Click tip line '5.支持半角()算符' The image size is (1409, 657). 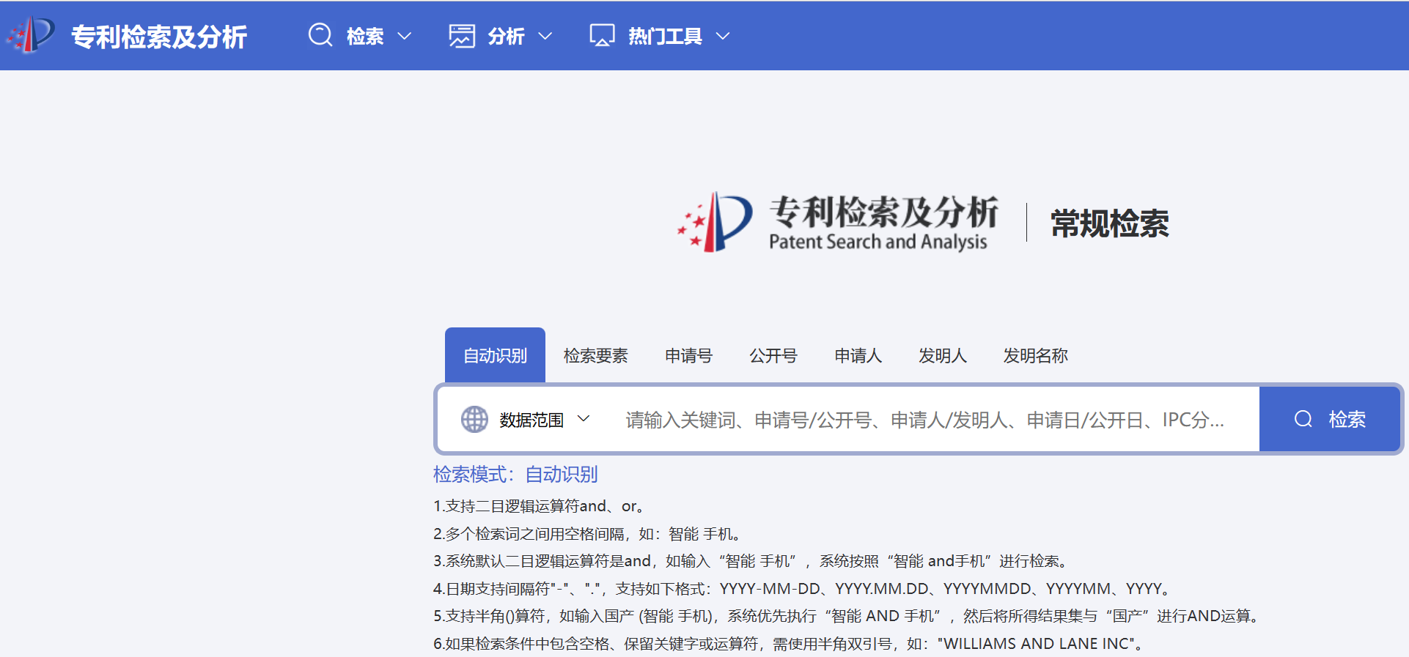pos(847,616)
